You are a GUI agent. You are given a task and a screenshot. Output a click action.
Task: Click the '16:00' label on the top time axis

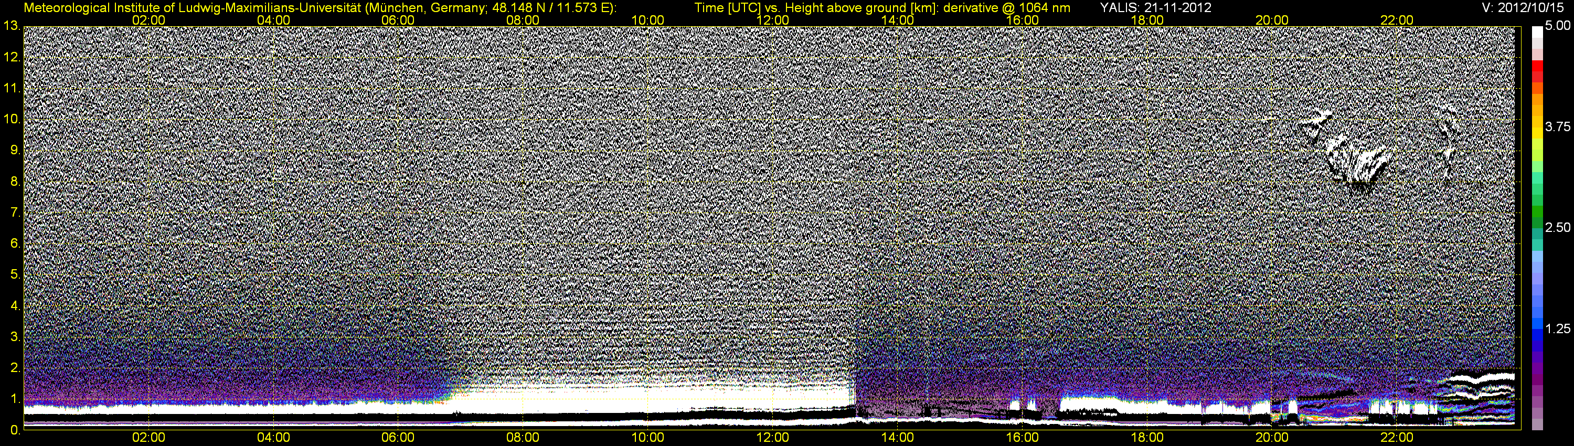[x=1022, y=20]
